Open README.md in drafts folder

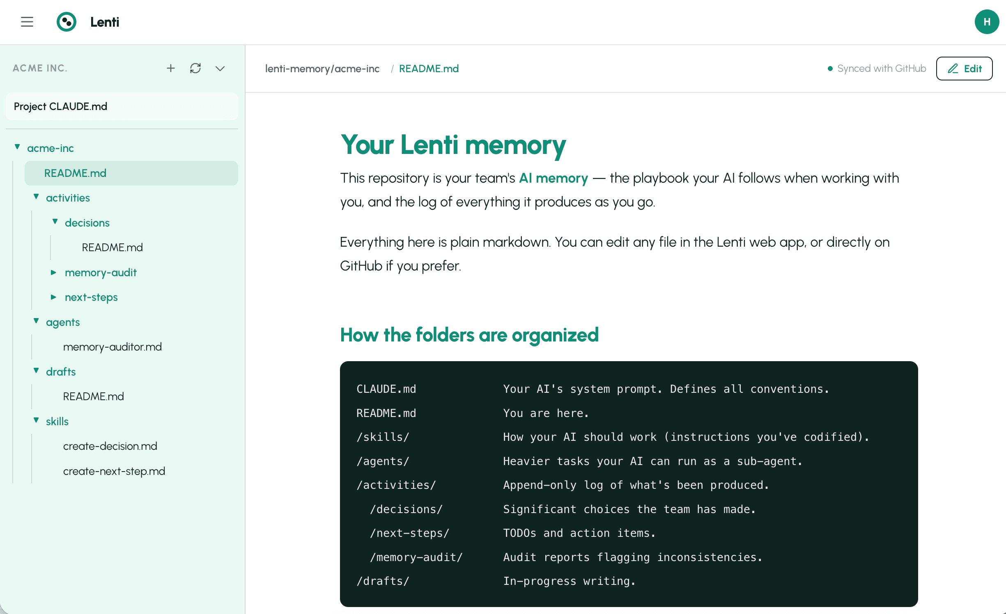(93, 396)
